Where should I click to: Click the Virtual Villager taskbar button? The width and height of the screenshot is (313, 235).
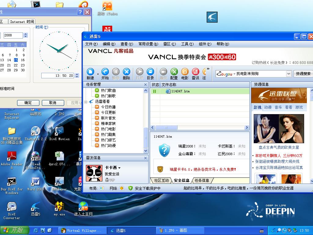(x=82, y=230)
